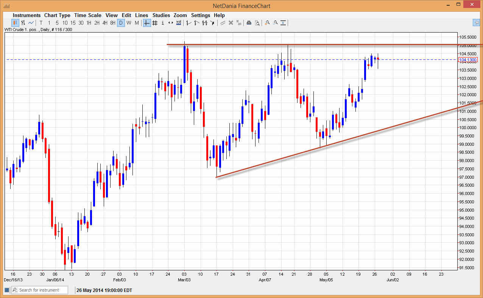Open the Studies menu

(161, 15)
